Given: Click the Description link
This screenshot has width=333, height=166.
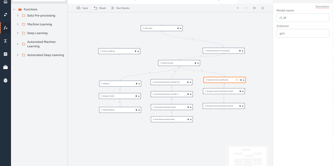Looking at the screenshot, I should click(x=322, y=7).
